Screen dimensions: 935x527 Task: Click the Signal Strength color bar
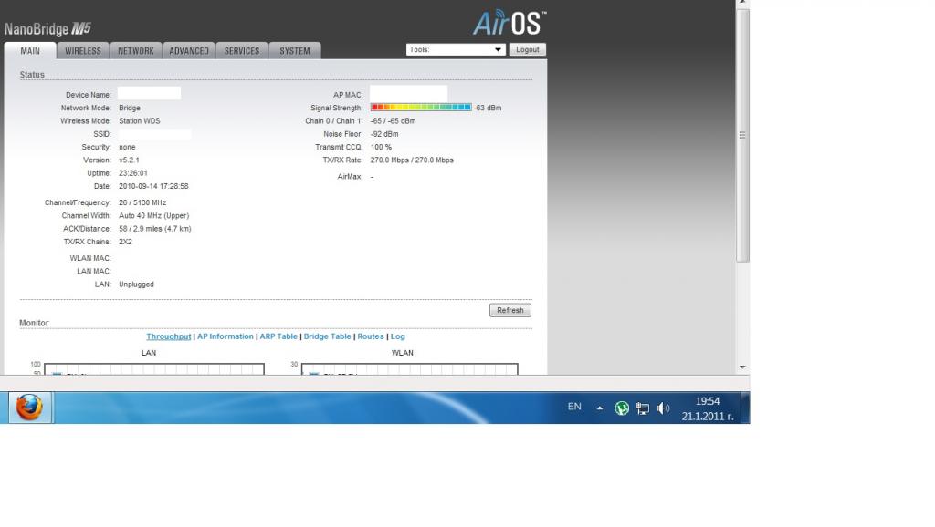tap(420, 108)
